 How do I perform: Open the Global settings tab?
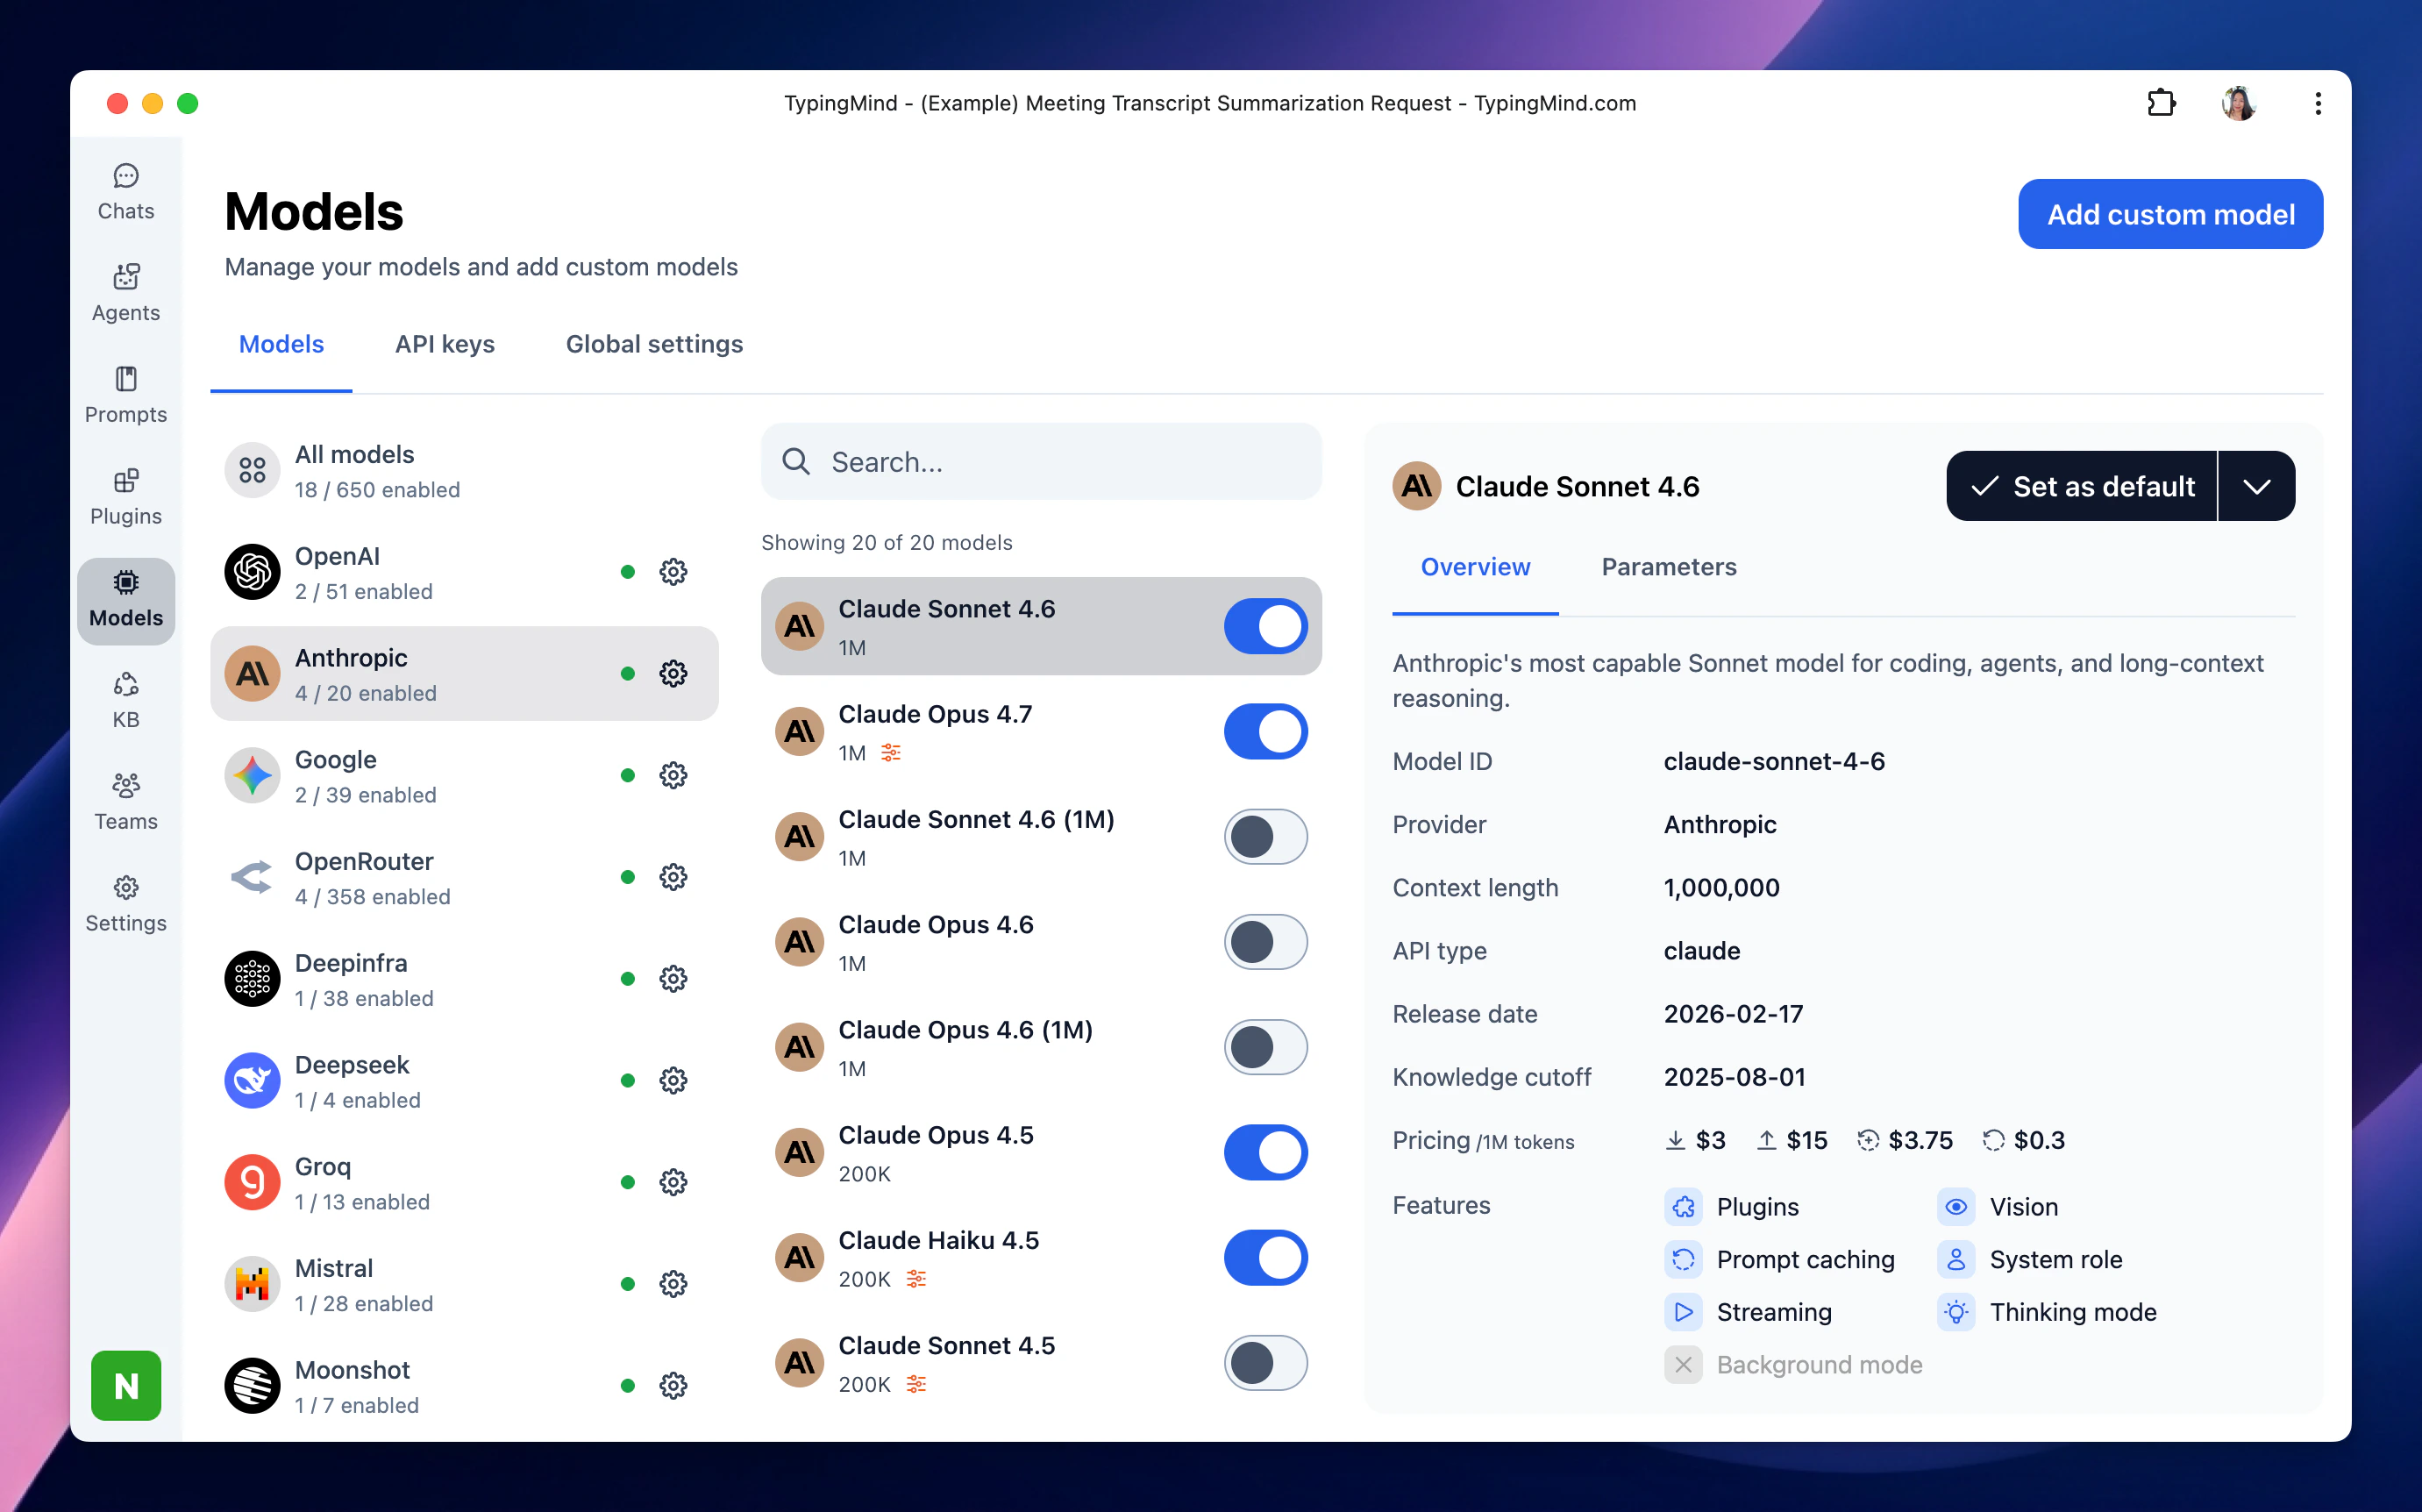pyautogui.click(x=655, y=344)
